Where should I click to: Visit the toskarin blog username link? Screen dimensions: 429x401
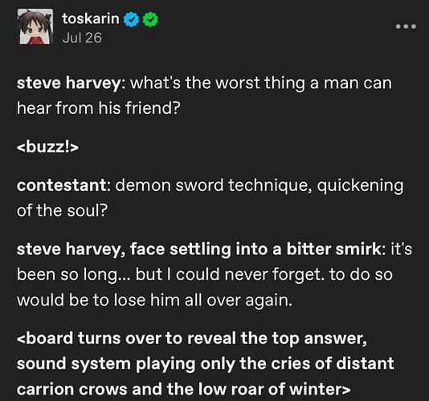pyautogui.click(x=91, y=19)
